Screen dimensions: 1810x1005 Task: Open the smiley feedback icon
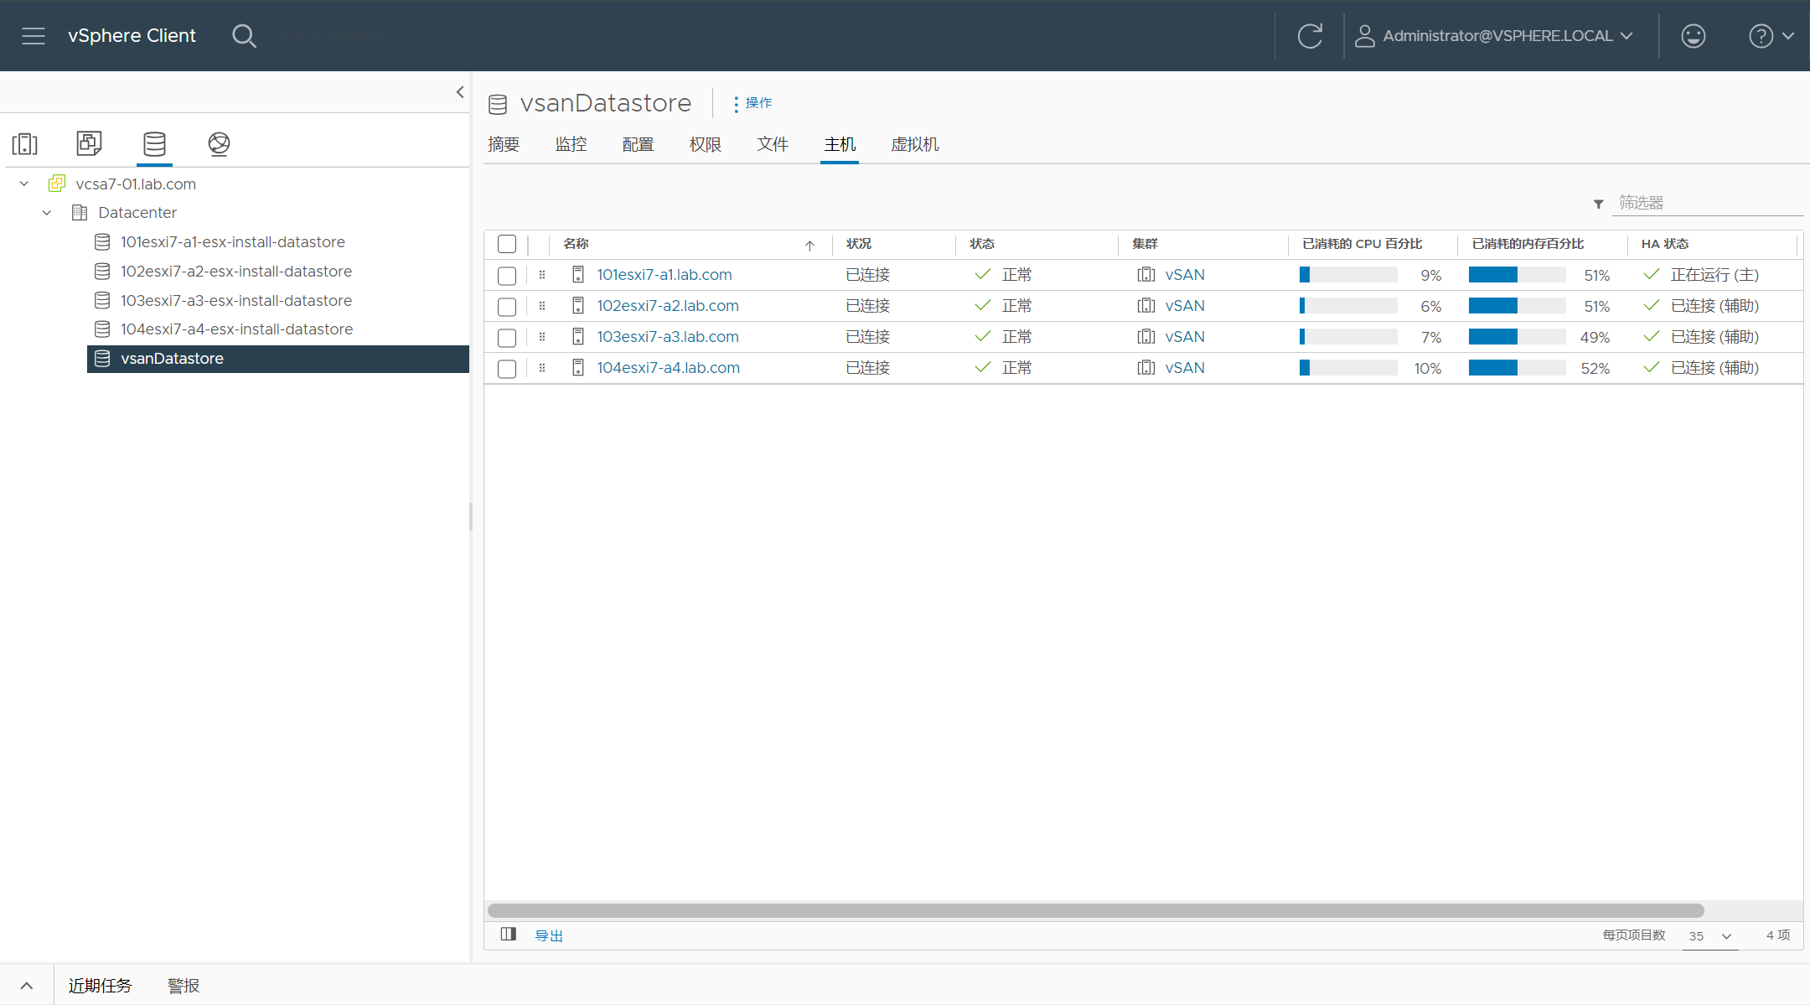click(x=1694, y=36)
